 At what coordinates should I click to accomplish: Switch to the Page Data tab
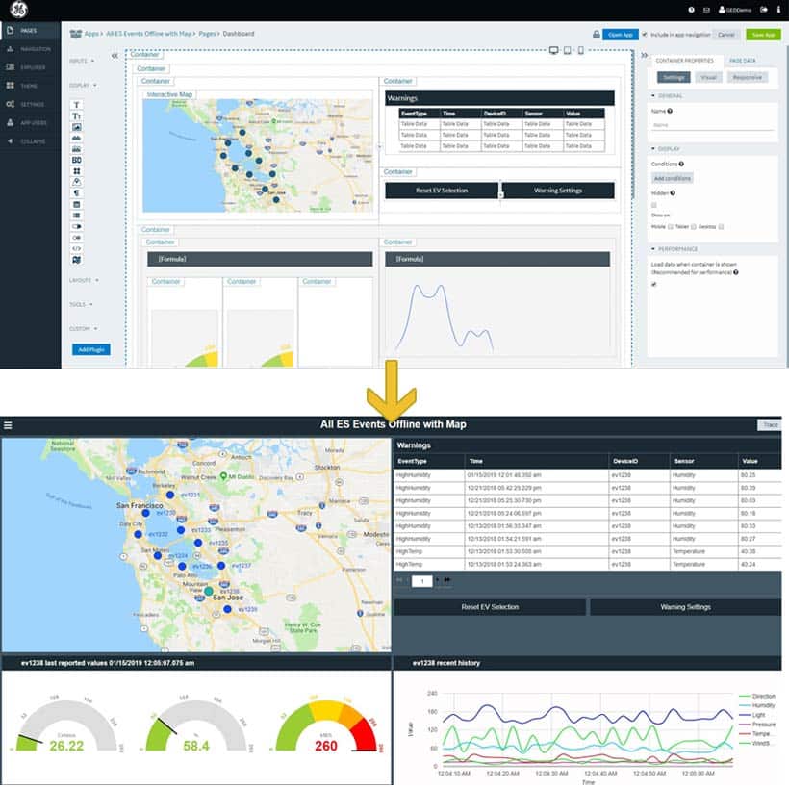(x=743, y=61)
